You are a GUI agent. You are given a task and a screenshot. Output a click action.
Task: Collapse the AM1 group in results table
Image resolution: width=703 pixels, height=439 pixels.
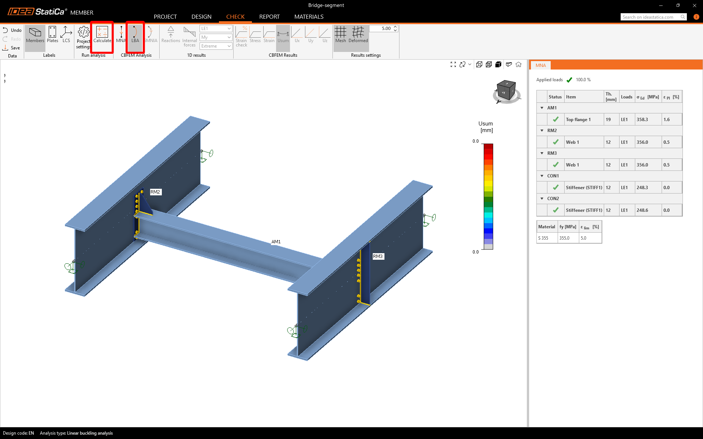click(542, 108)
